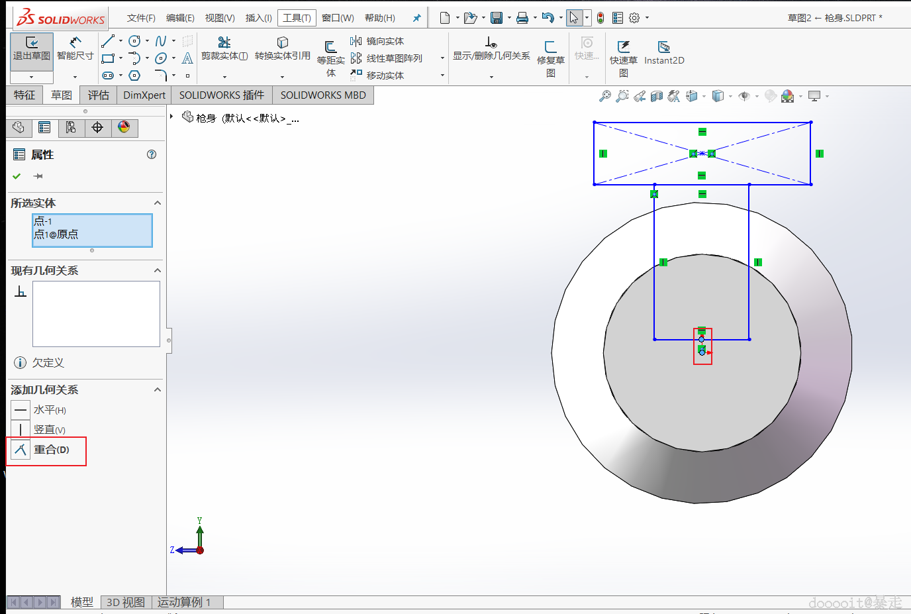Open the 工具(T) menu
The height and width of the screenshot is (614, 911).
click(x=297, y=18)
